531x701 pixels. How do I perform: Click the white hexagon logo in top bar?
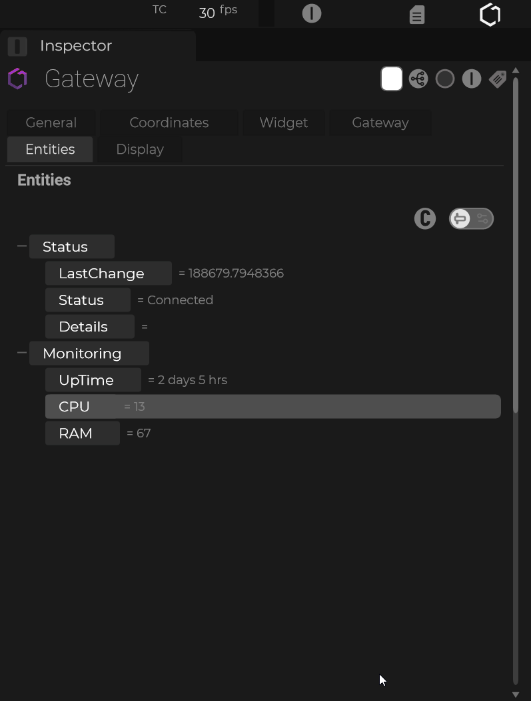[x=490, y=15]
